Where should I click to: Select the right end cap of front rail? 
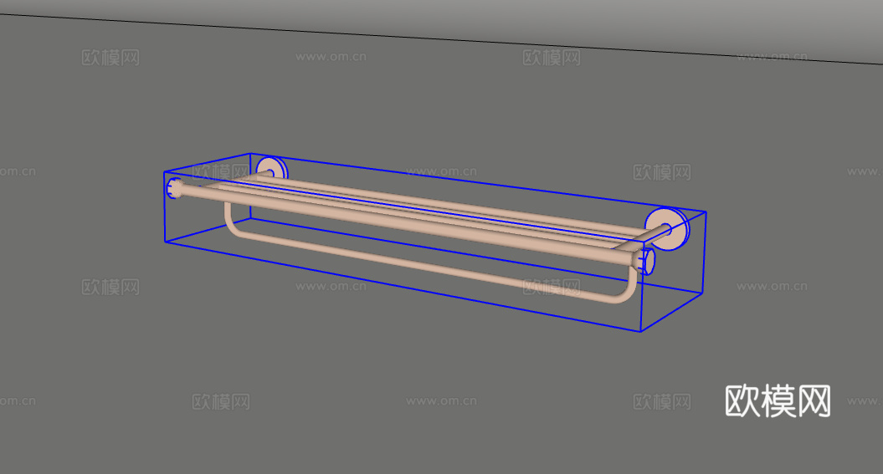[x=647, y=262]
